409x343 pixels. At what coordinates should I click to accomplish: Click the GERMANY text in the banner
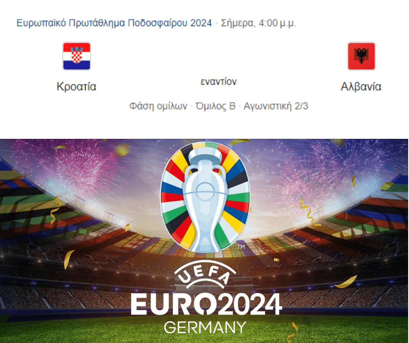(205, 327)
